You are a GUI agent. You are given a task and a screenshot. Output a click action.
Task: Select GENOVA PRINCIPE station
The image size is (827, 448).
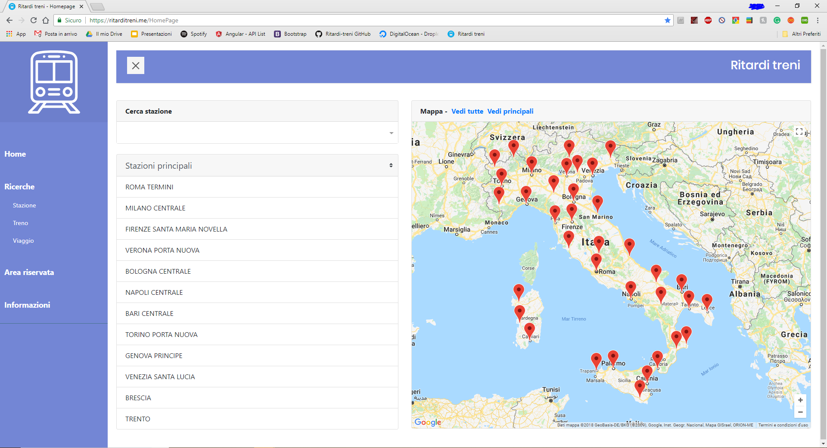pos(257,356)
